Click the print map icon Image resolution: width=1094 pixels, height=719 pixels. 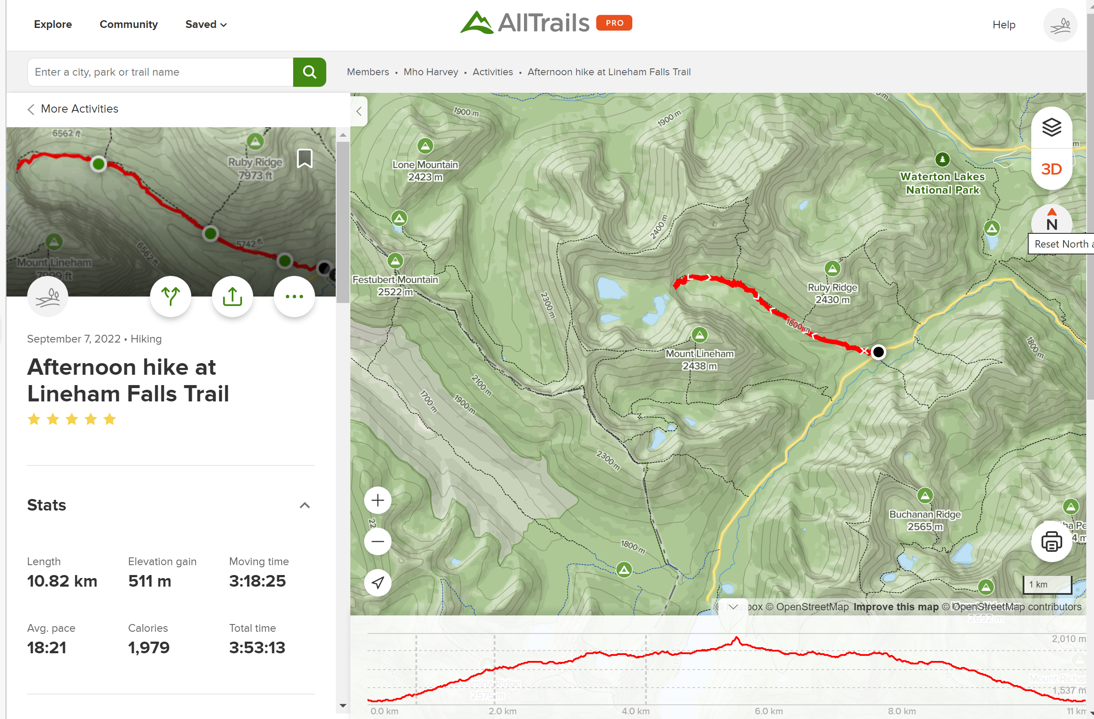pyautogui.click(x=1051, y=542)
